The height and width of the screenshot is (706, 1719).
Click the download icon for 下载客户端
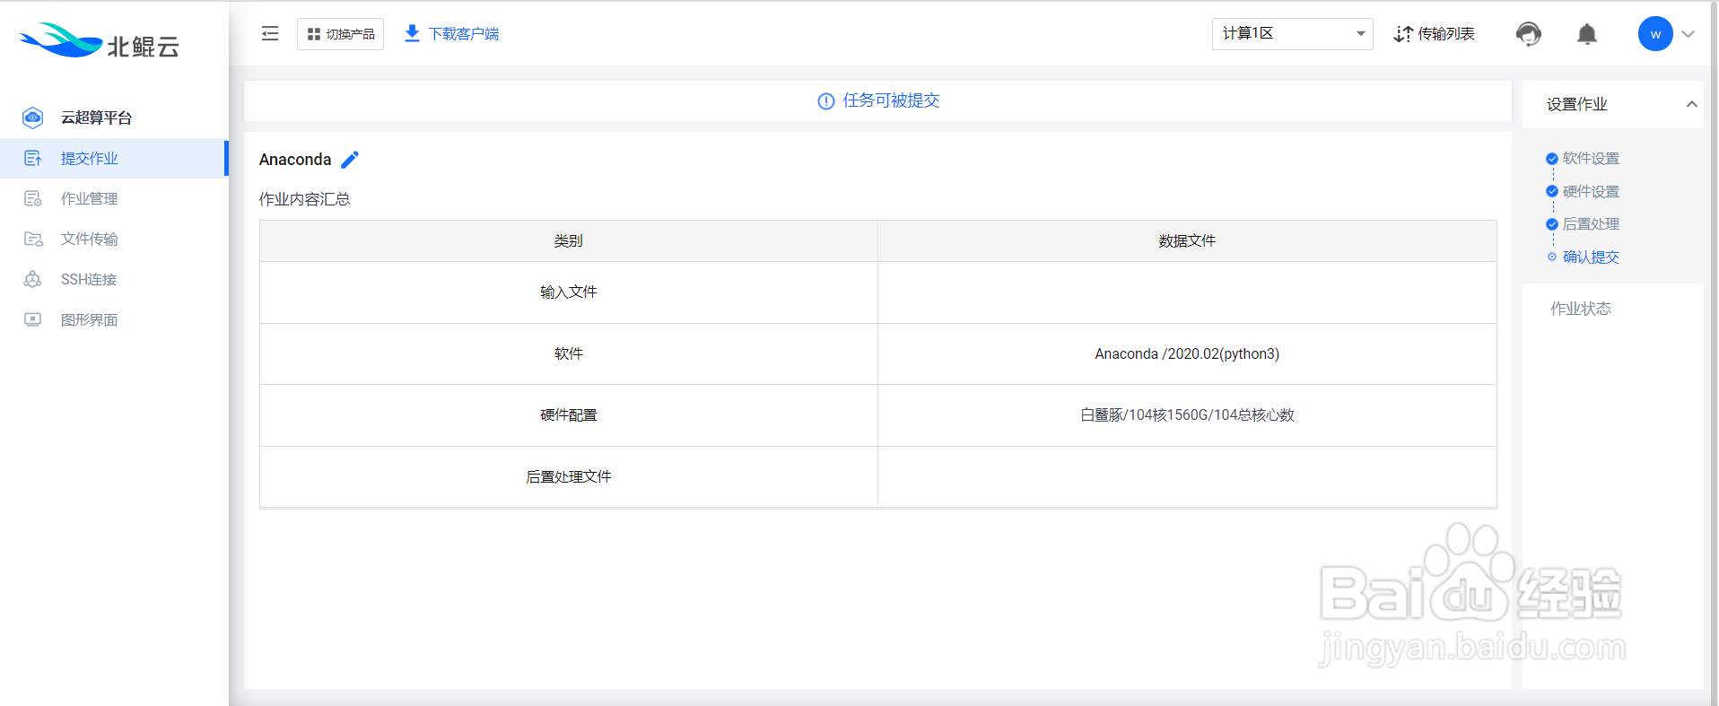[412, 33]
